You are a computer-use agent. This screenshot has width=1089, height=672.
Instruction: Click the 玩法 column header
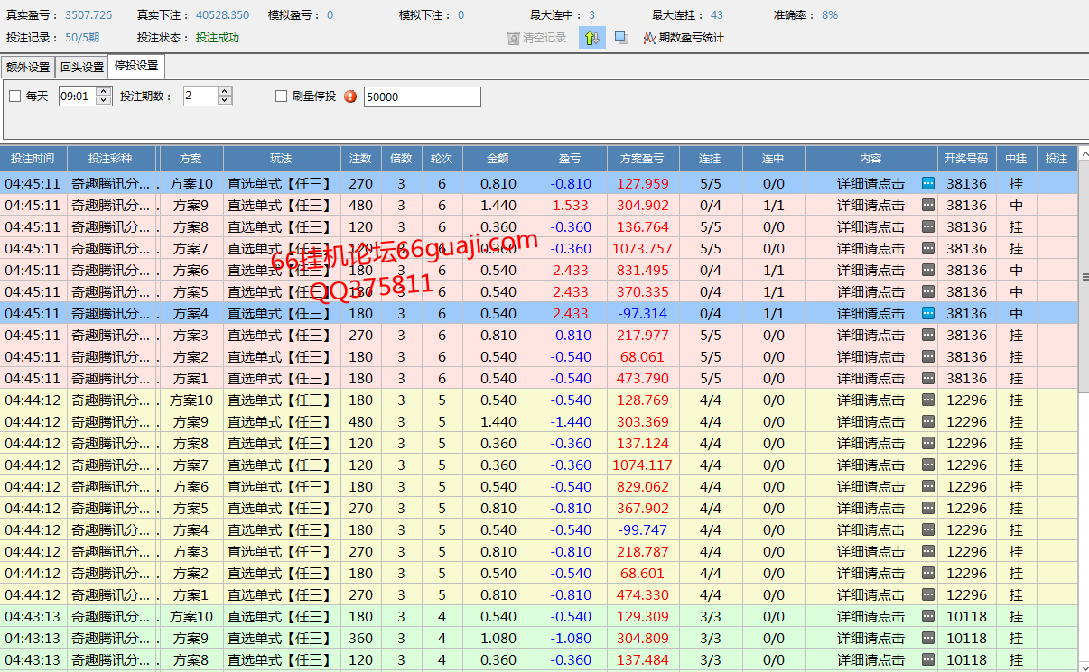[282, 158]
